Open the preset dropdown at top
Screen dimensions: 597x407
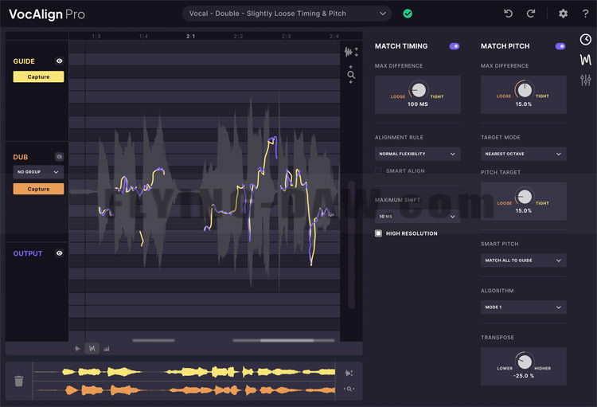point(287,14)
